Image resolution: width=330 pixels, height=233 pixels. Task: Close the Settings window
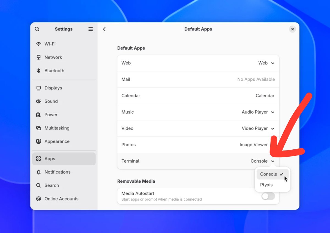(293, 29)
